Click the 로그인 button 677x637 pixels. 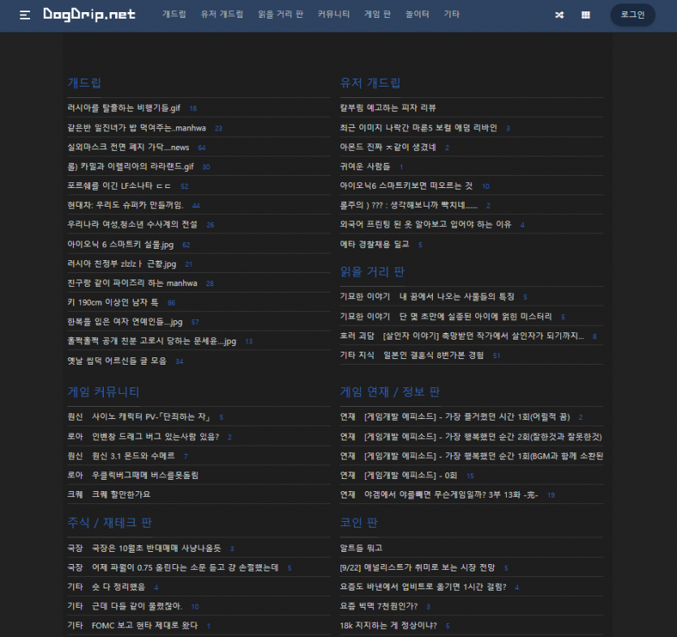point(632,15)
